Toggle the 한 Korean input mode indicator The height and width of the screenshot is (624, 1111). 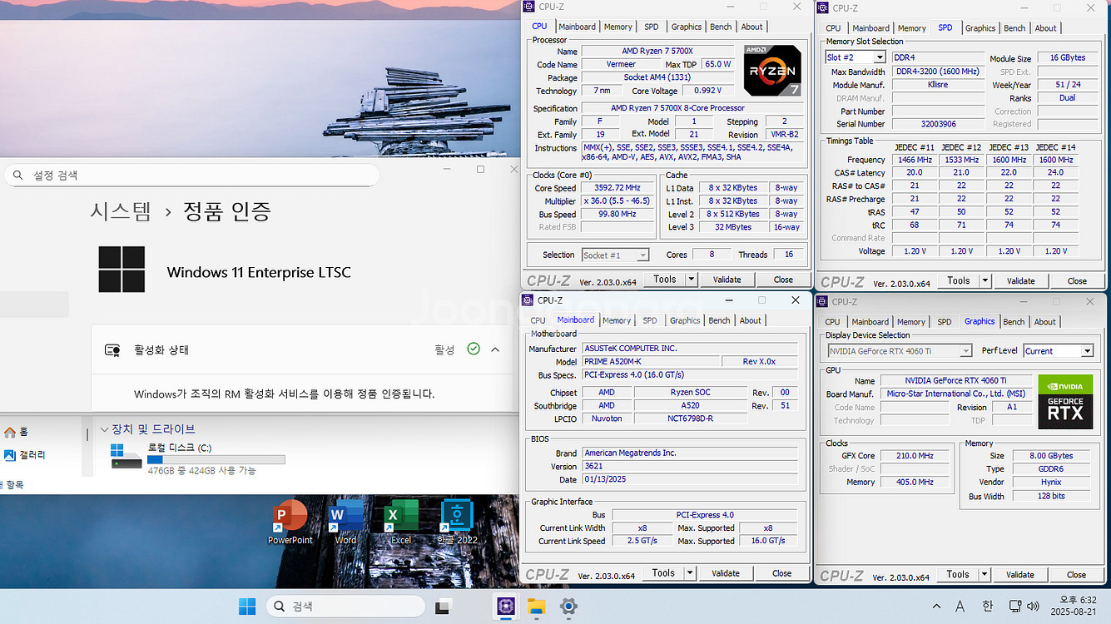coord(987,607)
